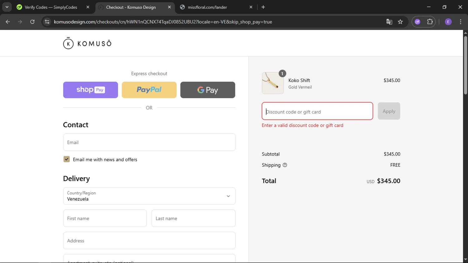Choose PayPal express checkout
Image resolution: width=468 pixels, height=263 pixels.
click(149, 90)
